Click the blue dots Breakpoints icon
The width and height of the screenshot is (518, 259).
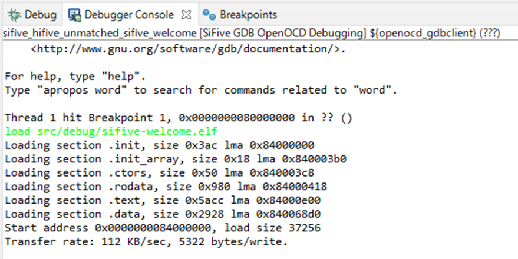[x=209, y=15]
